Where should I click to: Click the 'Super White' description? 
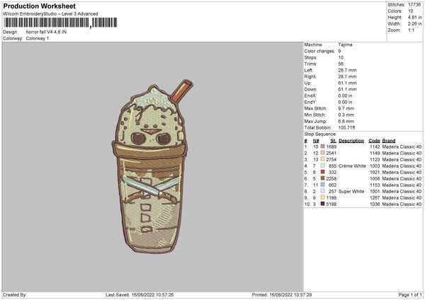[x=351, y=192]
